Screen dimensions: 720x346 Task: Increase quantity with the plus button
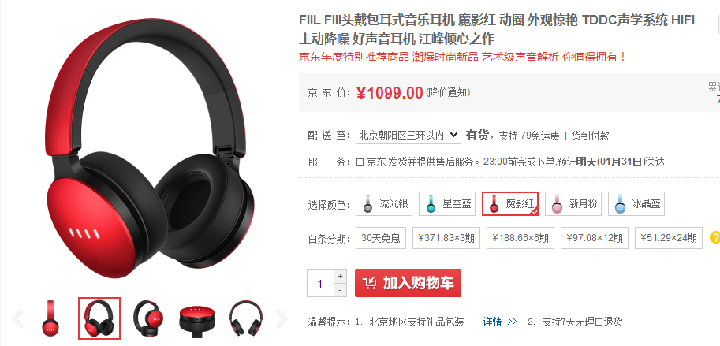[340, 277]
